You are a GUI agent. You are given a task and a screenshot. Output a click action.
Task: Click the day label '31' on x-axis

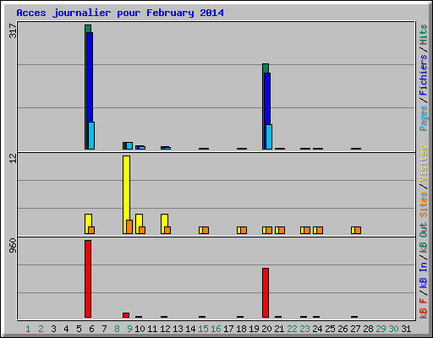[x=406, y=329]
